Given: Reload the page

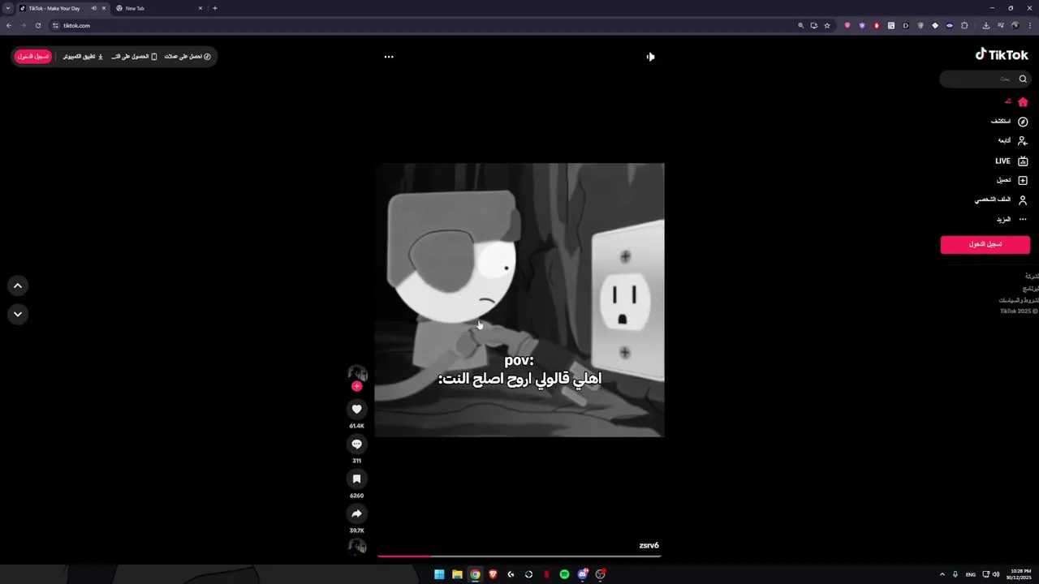Looking at the screenshot, I should click(x=37, y=25).
